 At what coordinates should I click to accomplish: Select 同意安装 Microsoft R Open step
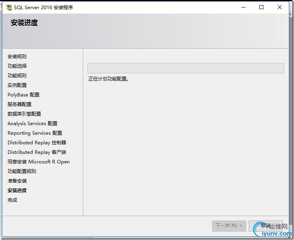click(x=39, y=162)
